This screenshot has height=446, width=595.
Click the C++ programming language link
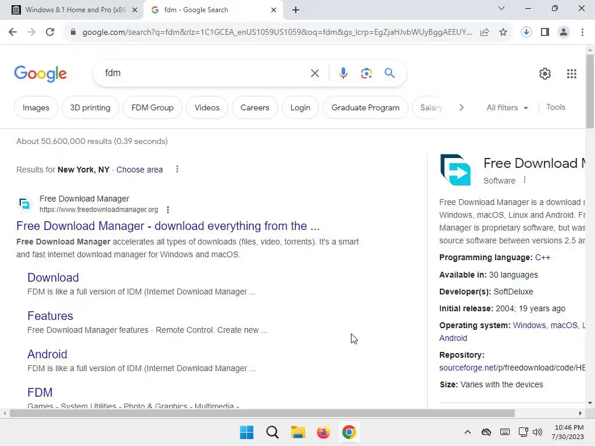pos(542,257)
